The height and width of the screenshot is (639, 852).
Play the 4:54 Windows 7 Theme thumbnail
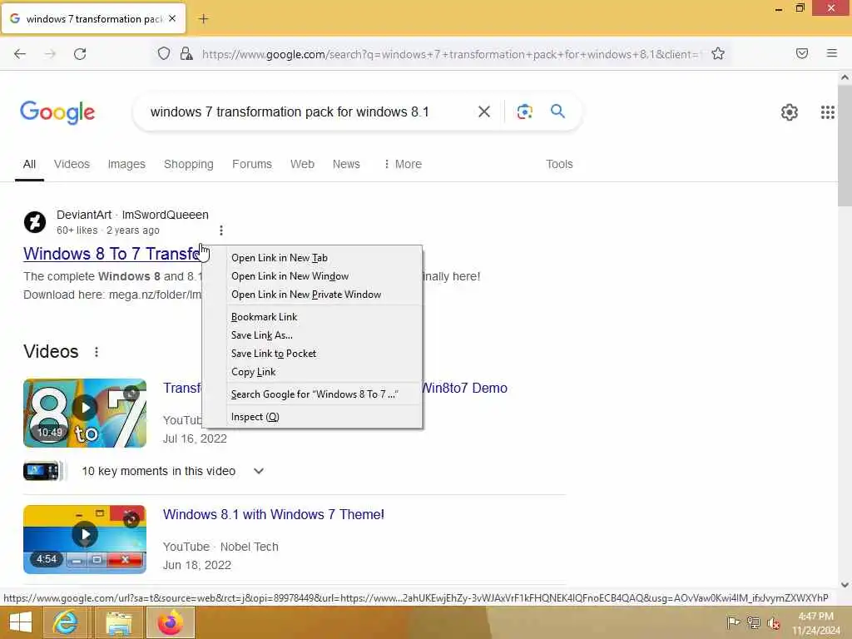coord(85,539)
